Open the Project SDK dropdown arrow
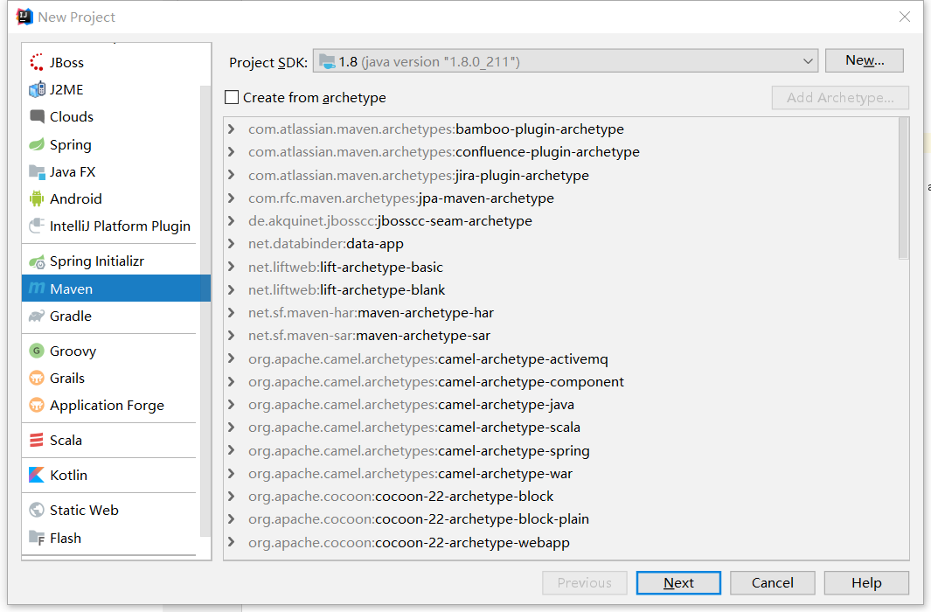Screen dimensions: 931x612 (808, 61)
